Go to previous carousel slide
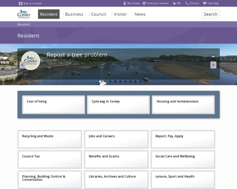 tap(23, 65)
